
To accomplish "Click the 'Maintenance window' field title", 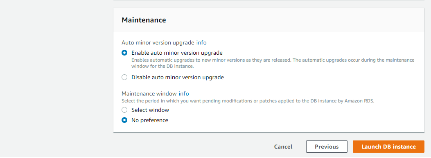I will pos(149,93).
